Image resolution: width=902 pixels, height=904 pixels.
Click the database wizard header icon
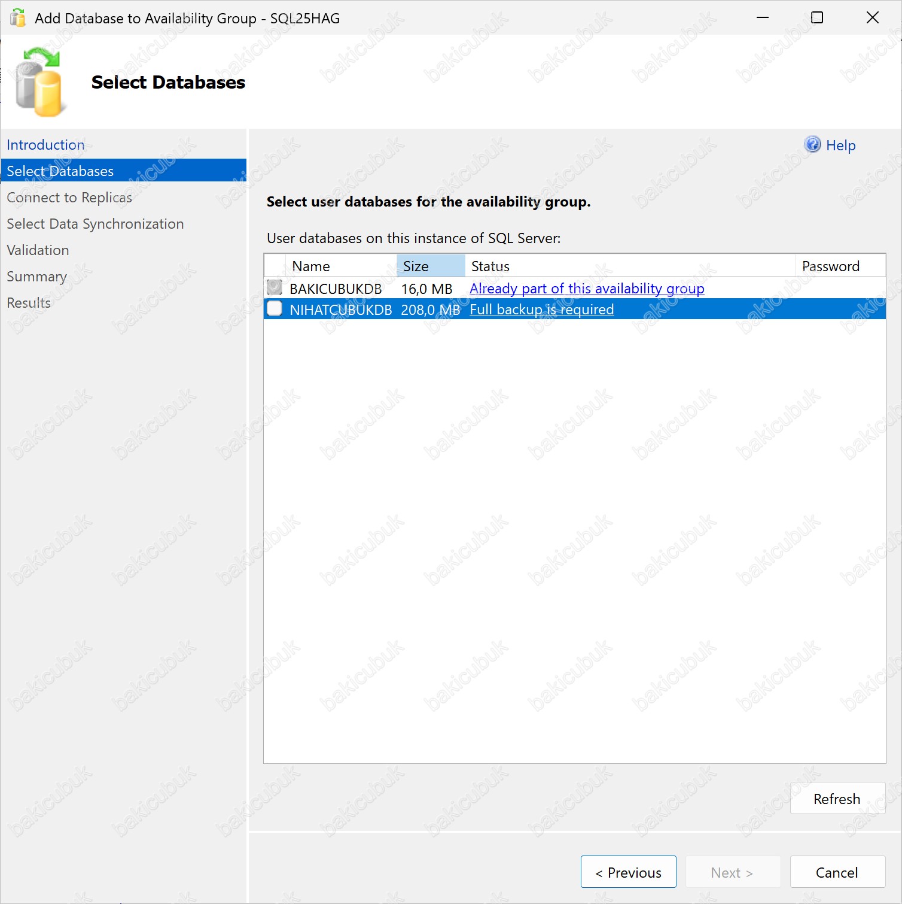coord(39,83)
